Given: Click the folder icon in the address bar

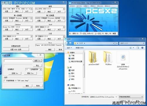Looking at the screenshot, I should point(75,43).
